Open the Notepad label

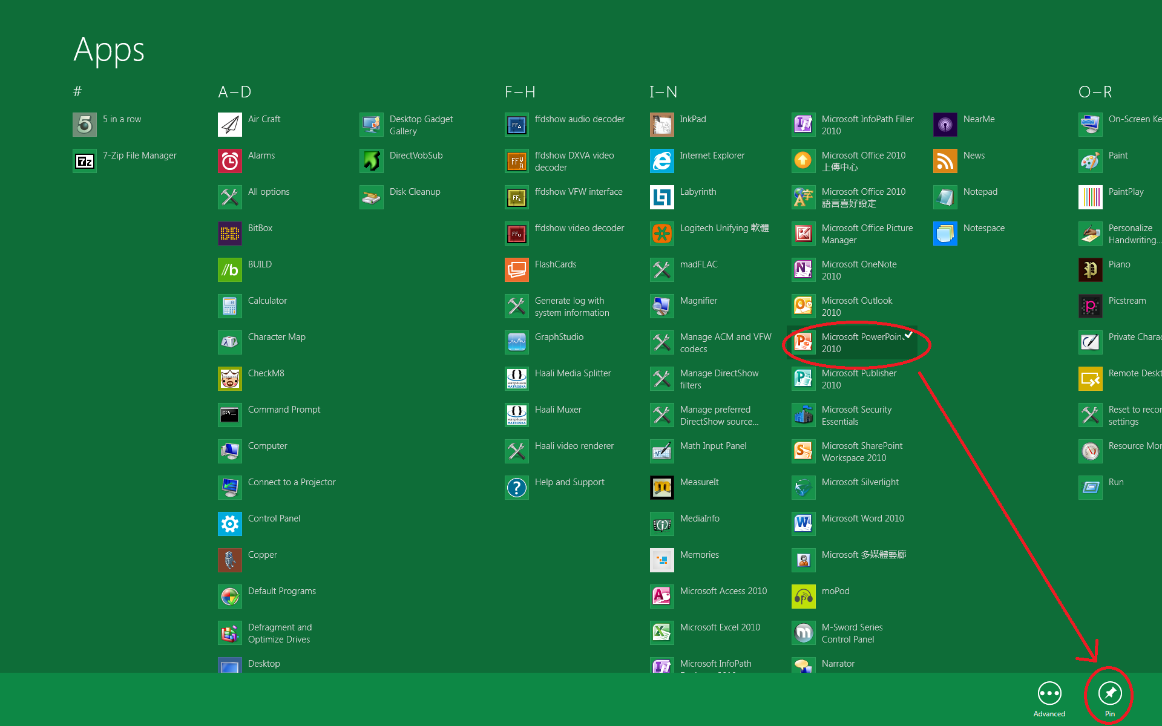pos(980,192)
